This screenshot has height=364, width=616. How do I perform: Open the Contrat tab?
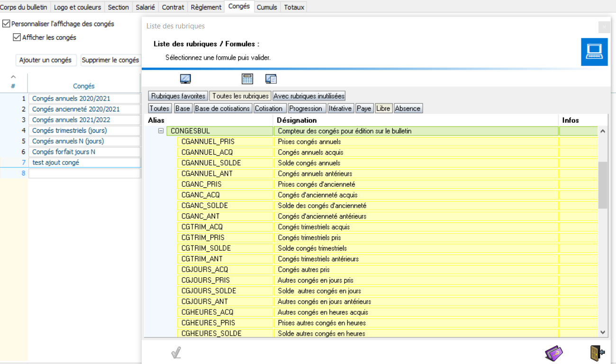173,7
